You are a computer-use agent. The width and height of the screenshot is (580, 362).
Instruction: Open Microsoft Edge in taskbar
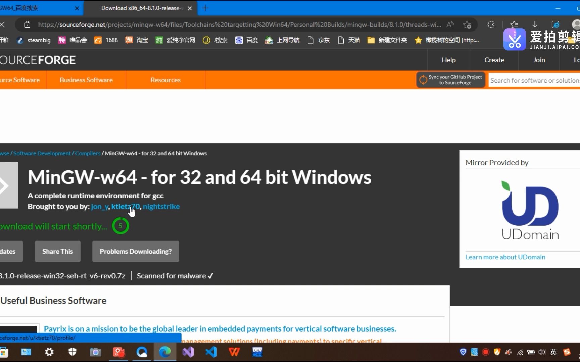click(x=165, y=352)
